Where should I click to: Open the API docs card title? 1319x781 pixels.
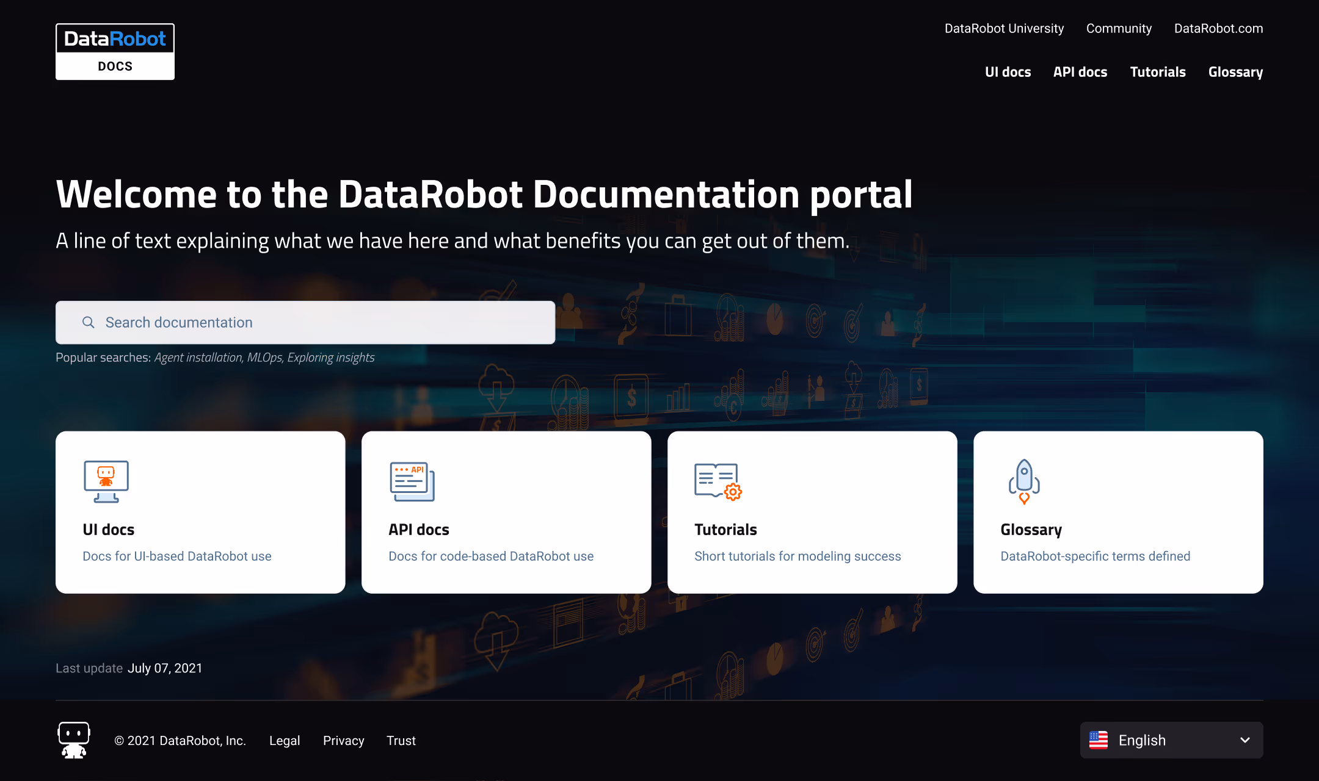click(x=419, y=530)
